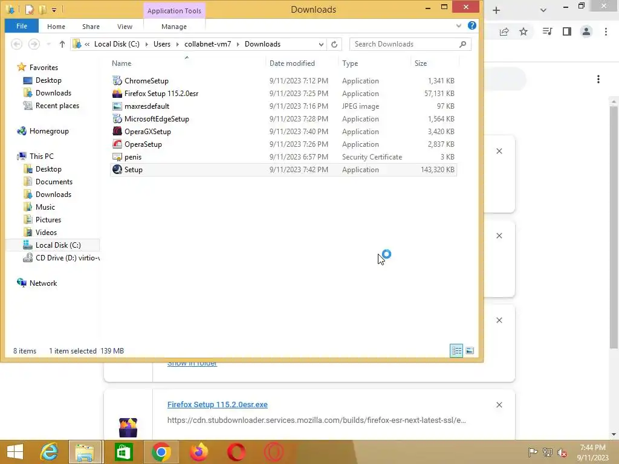Open Windows Store from taskbar
The height and width of the screenshot is (464, 619).
[x=123, y=452]
